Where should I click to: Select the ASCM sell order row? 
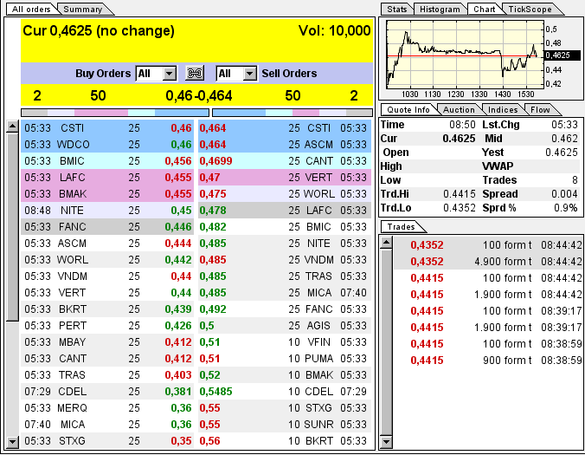285,145
